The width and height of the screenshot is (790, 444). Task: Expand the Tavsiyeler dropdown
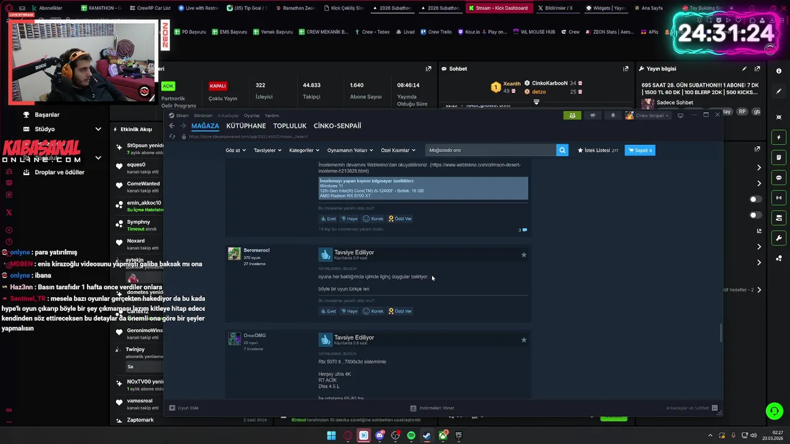click(x=267, y=150)
